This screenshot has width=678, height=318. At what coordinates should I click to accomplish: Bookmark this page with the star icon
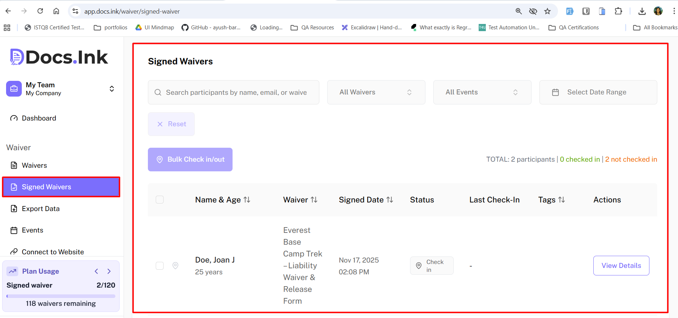pos(547,11)
